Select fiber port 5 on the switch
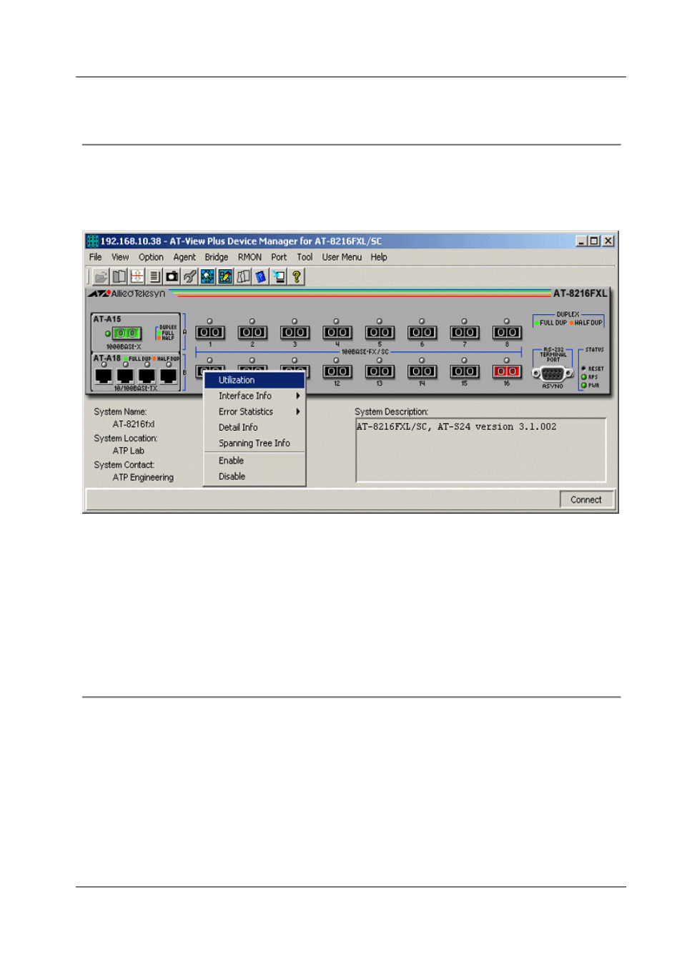The image size is (682, 966). [380, 332]
